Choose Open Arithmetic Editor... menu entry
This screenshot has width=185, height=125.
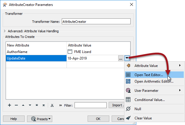[x=154, y=81]
